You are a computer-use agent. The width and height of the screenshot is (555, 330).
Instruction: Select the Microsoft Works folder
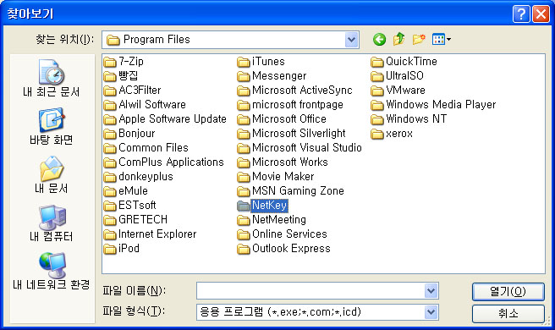point(283,162)
